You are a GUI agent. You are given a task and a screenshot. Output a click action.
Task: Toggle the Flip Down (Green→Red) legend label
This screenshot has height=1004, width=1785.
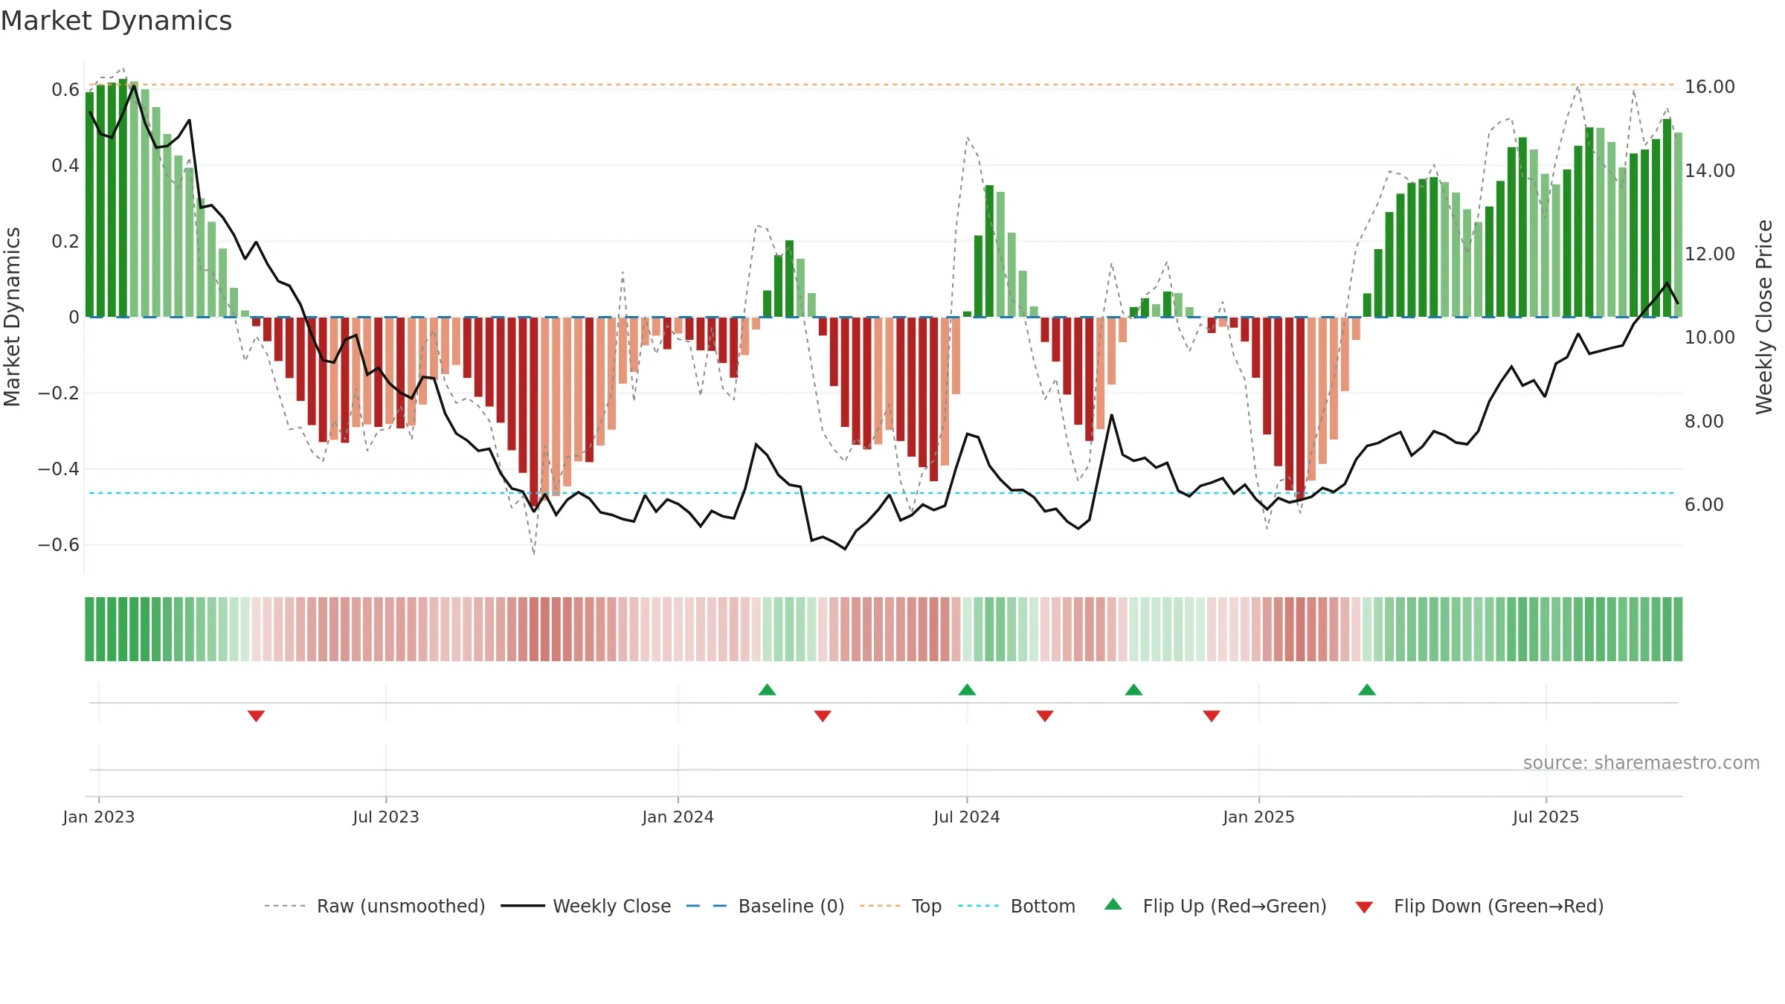(1499, 907)
